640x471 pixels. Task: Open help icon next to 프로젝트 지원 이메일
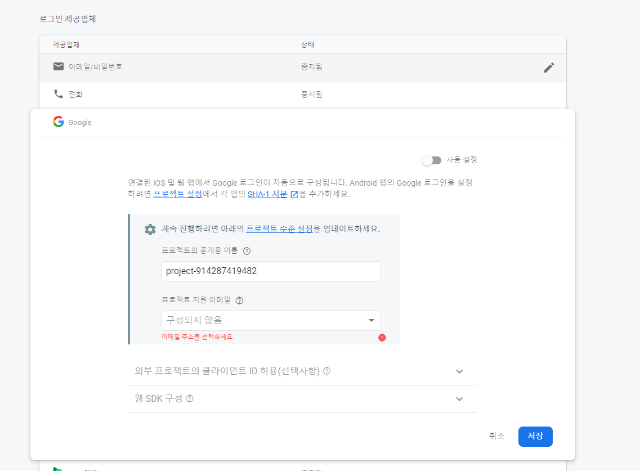240,300
